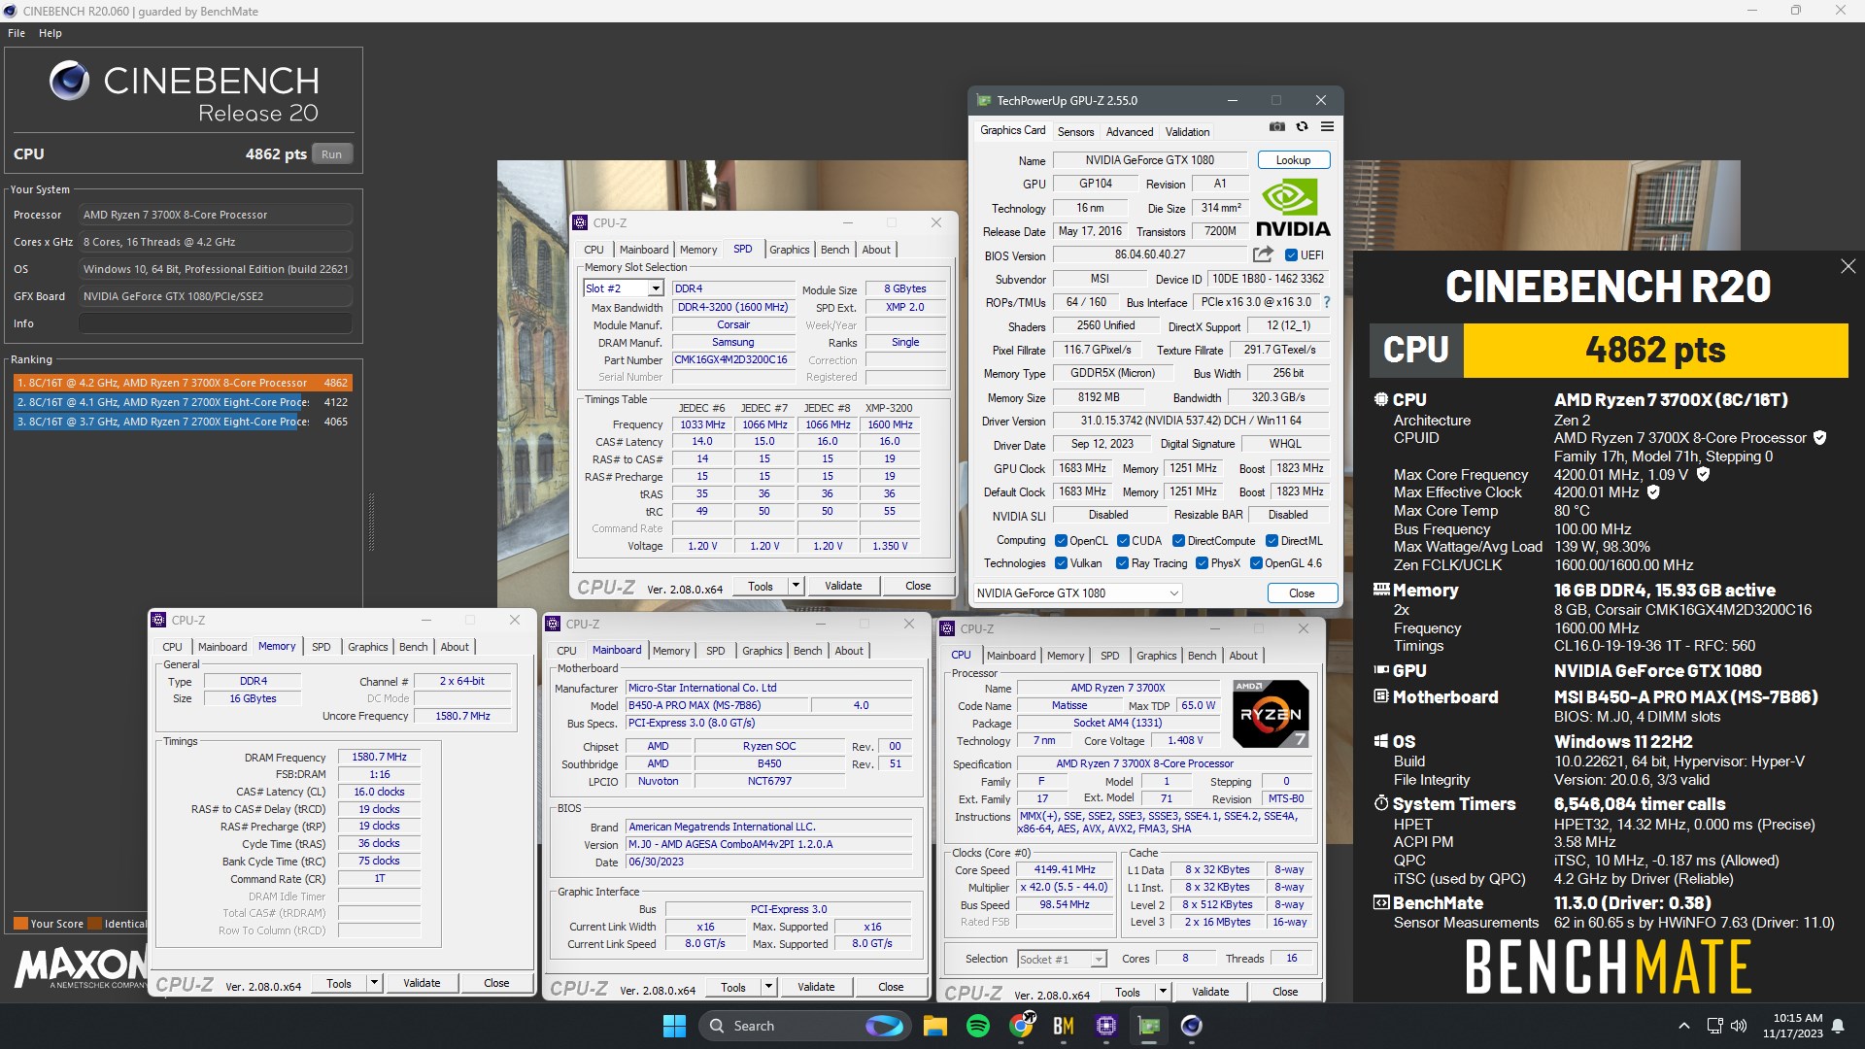Click the CPUID verified shield icon
This screenshot has height=1049, width=1865.
click(1820, 438)
